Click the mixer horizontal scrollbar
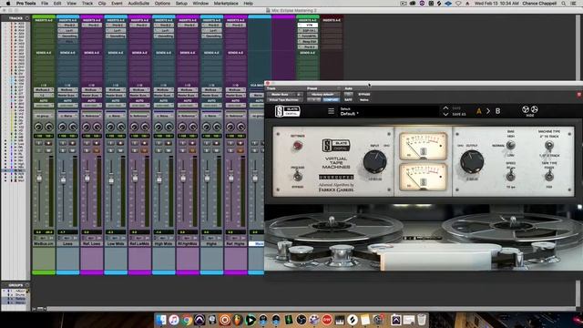Image resolution: width=583 pixels, height=328 pixels. point(311,309)
